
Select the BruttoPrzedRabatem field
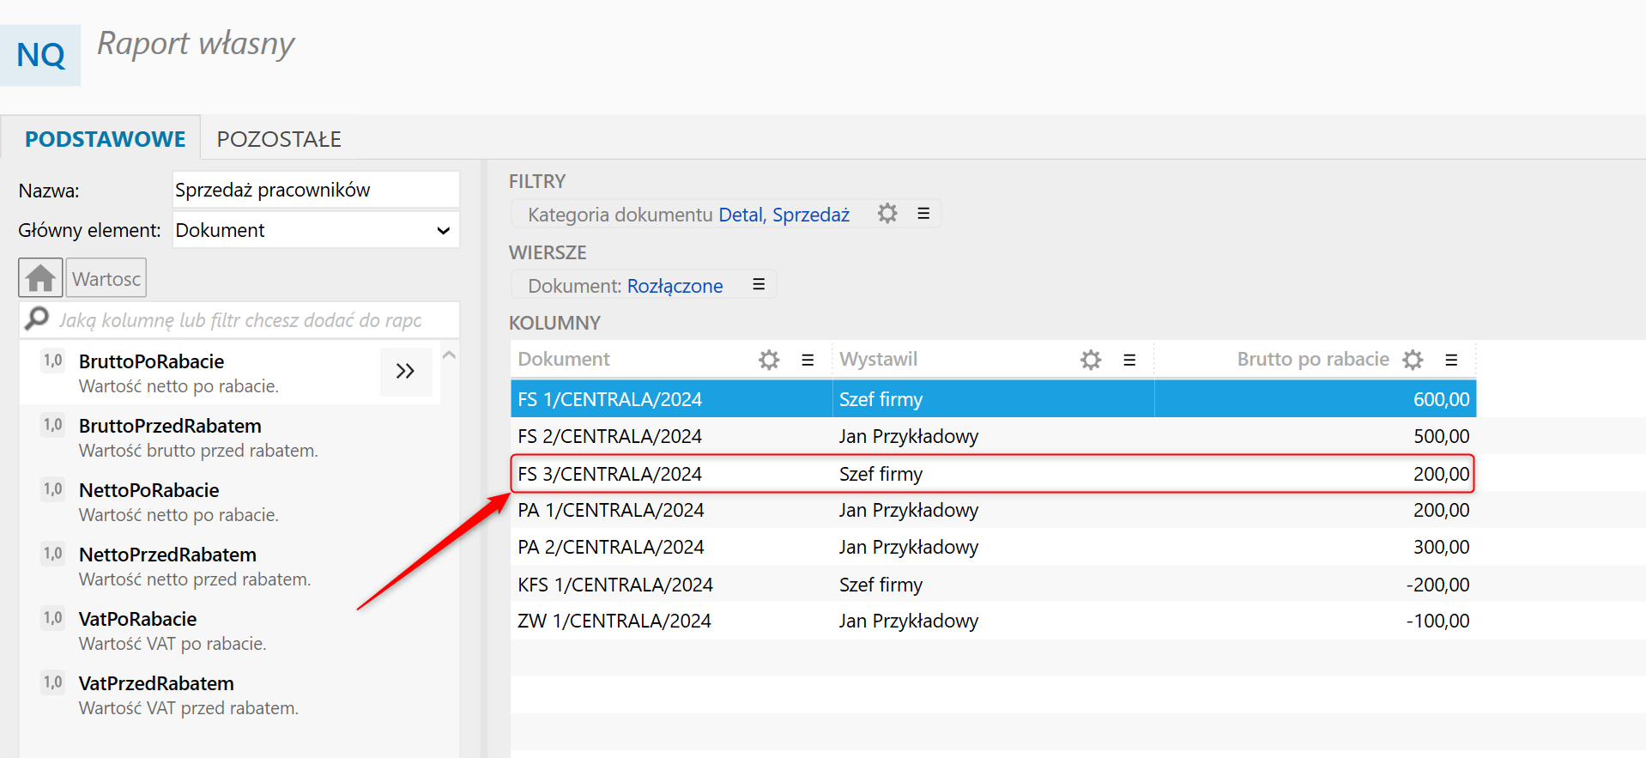click(230, 437)
